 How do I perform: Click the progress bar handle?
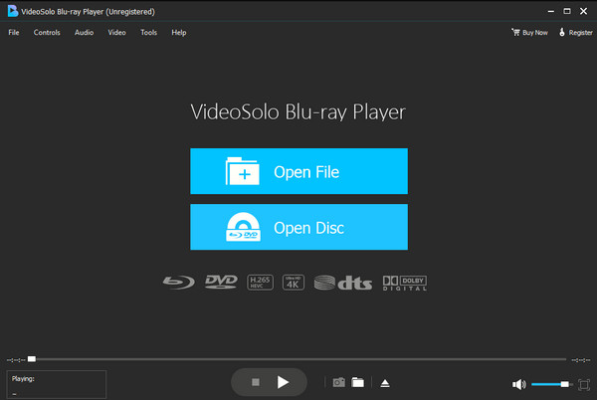[x=32, y=359]
